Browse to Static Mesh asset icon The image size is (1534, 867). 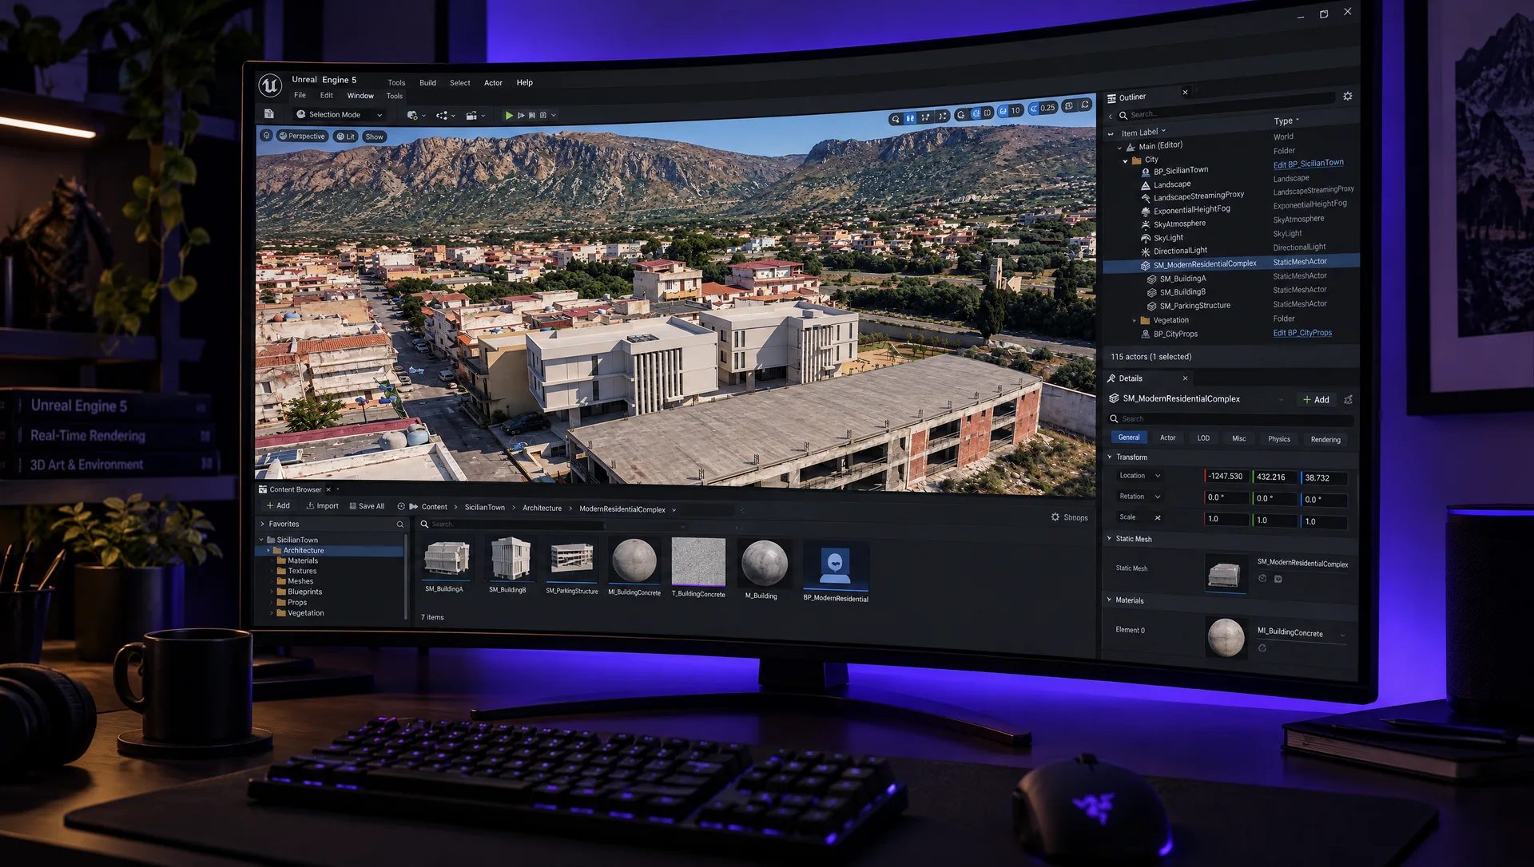click(1278, 579)
